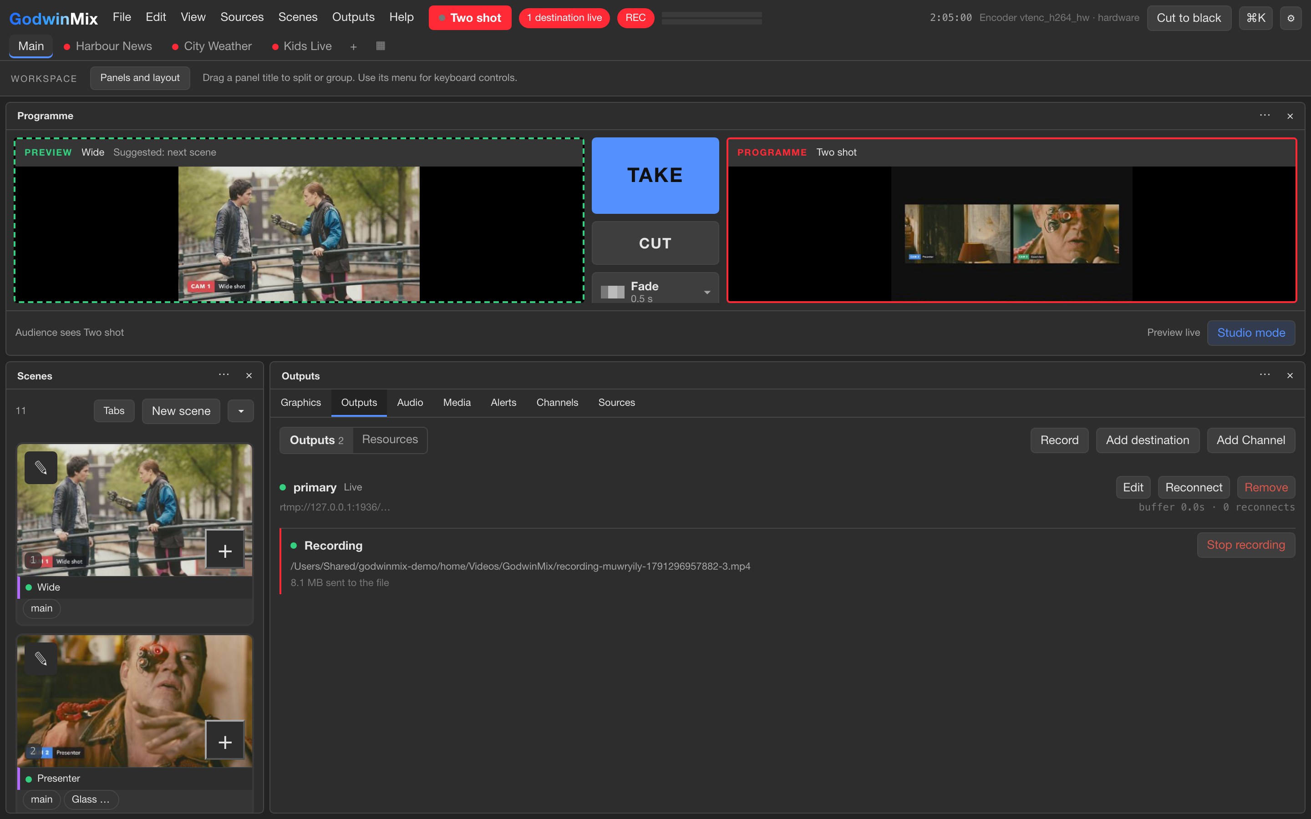Select the Outputs 2 segment
The width and height of the screenshot is (1311, 819).
coord(316,440)
